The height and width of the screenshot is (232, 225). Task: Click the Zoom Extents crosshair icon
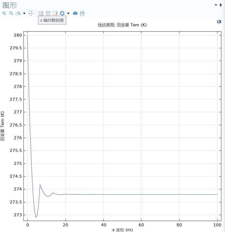[31, 13]
